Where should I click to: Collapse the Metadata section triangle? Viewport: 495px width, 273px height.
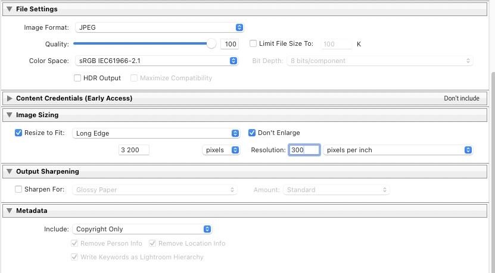[x=10, y=211]
